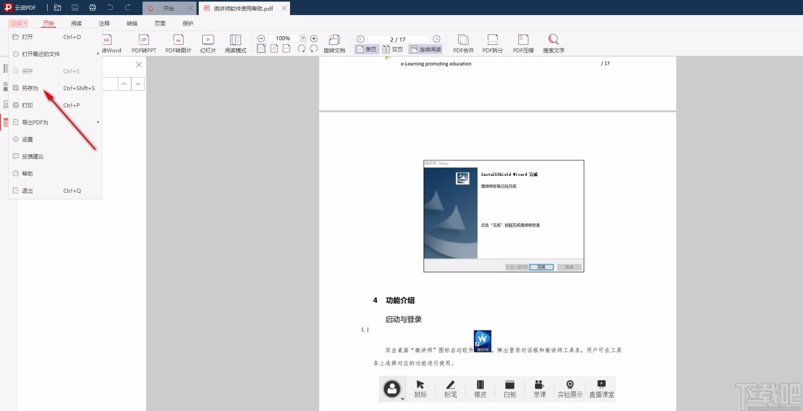Image resolution: width=803 pixels, height=411 pixels.
Task: Select 帮助 menu entry
Action: click(56, 173)
